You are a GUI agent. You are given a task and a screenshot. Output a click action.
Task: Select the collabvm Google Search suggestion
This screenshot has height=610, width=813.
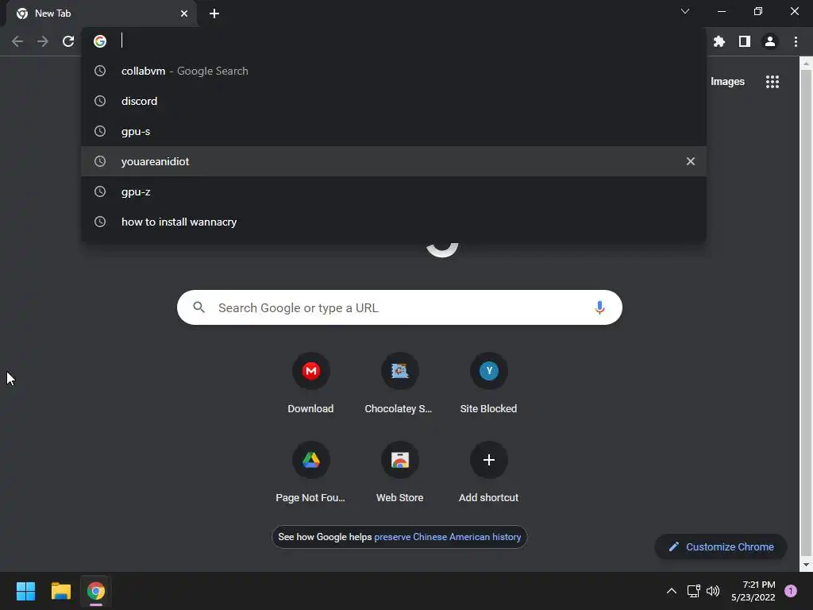(x=394, y=71)
